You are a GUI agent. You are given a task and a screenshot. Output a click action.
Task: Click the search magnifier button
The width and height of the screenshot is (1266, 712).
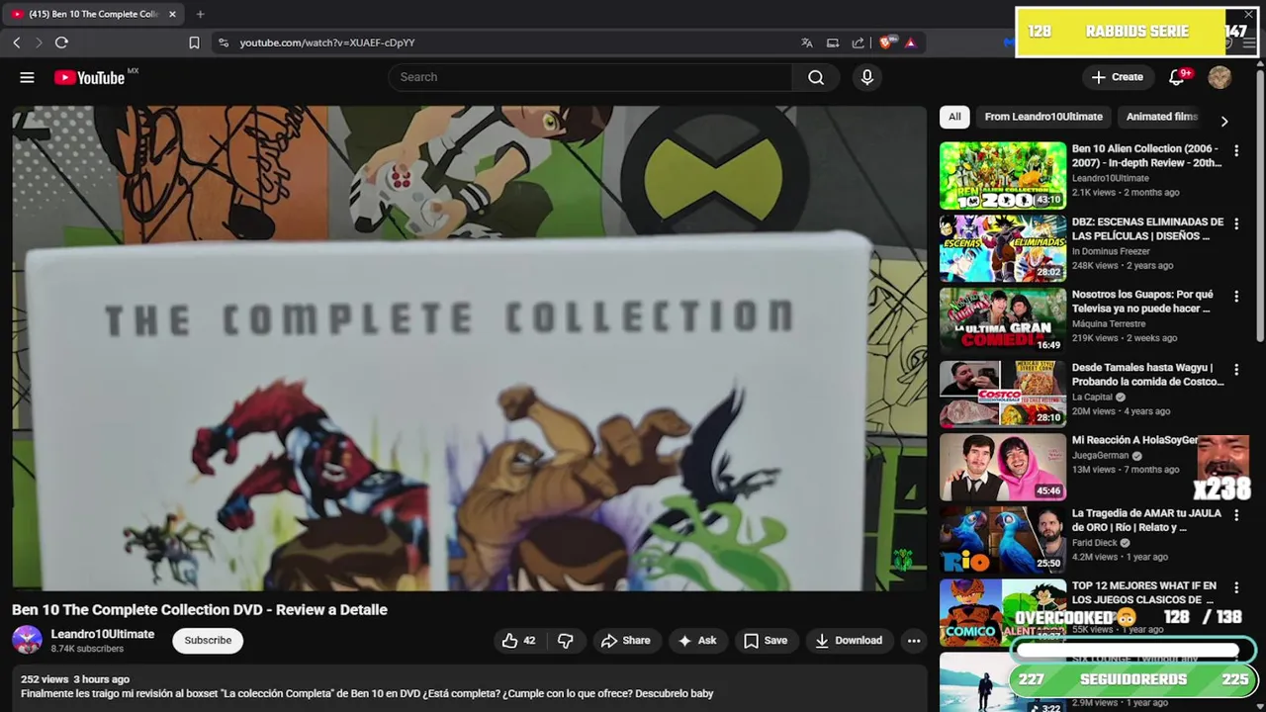(816, 77)
